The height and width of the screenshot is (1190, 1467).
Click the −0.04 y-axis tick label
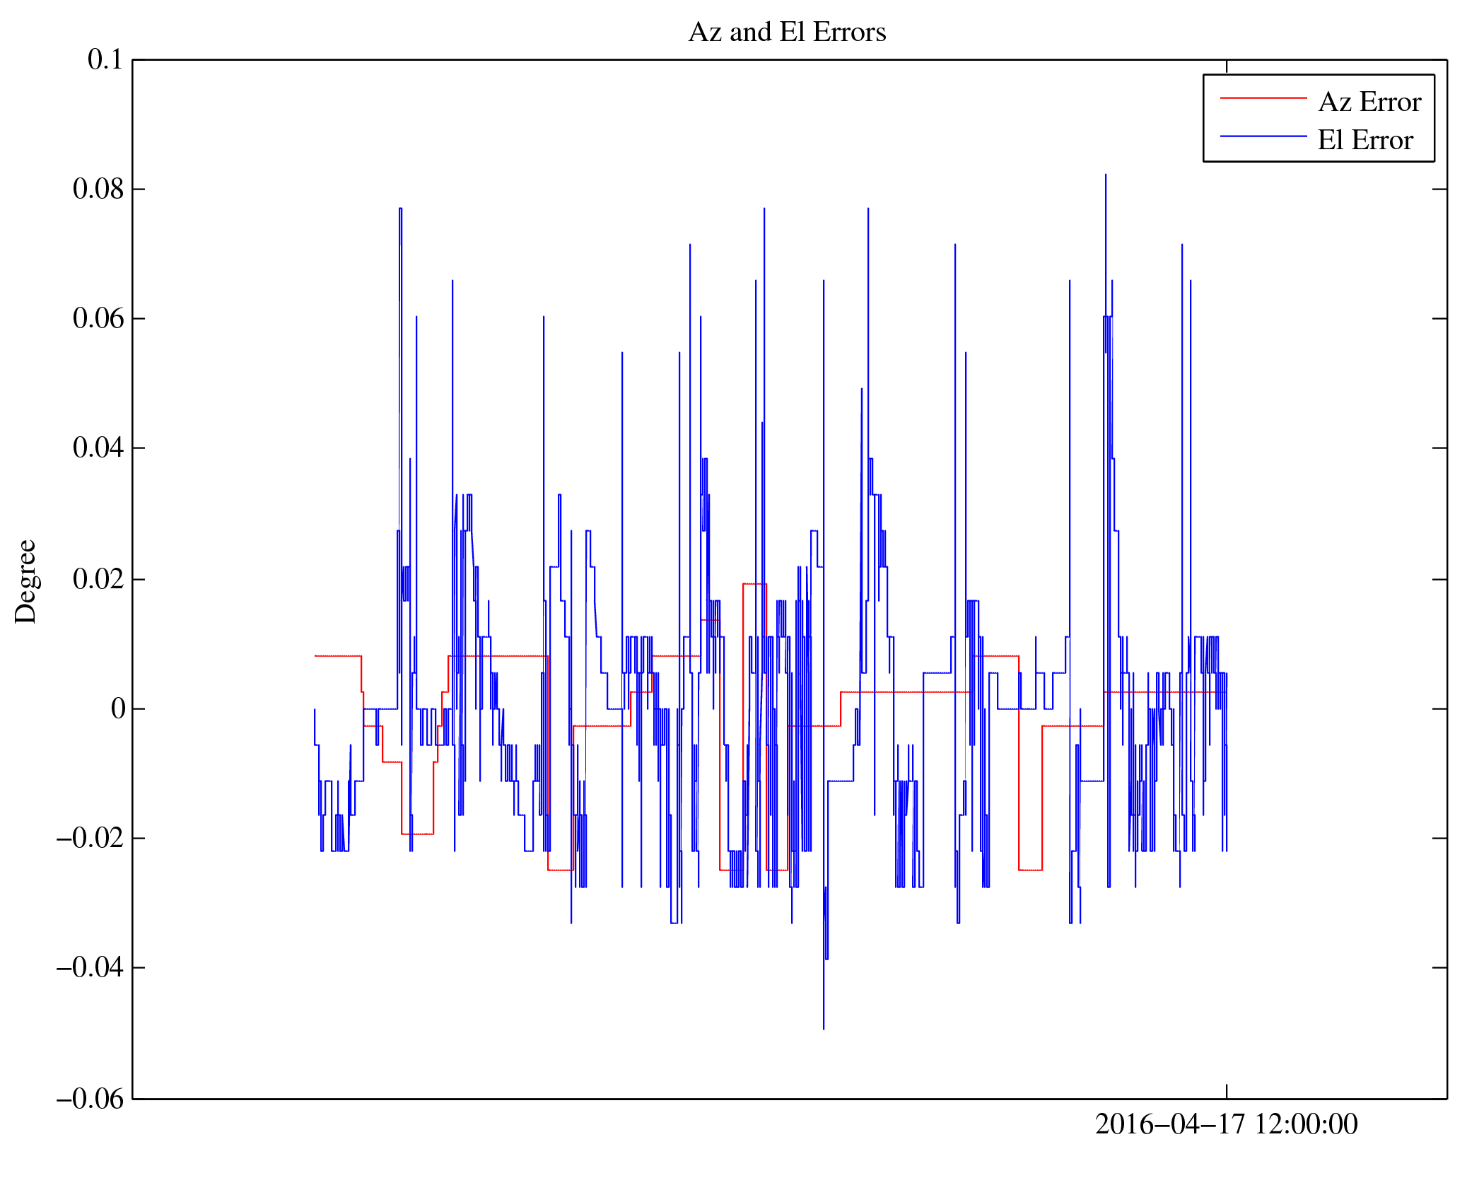(x=90, y=968)
